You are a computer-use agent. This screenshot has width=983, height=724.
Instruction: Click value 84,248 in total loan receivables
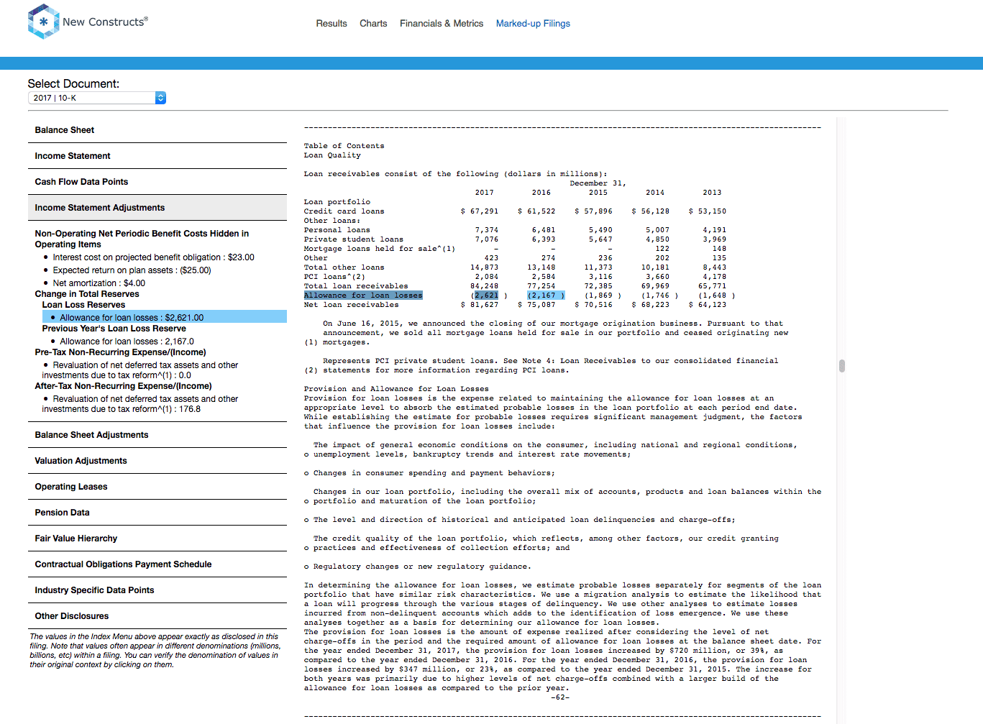[x=484, y=286]
